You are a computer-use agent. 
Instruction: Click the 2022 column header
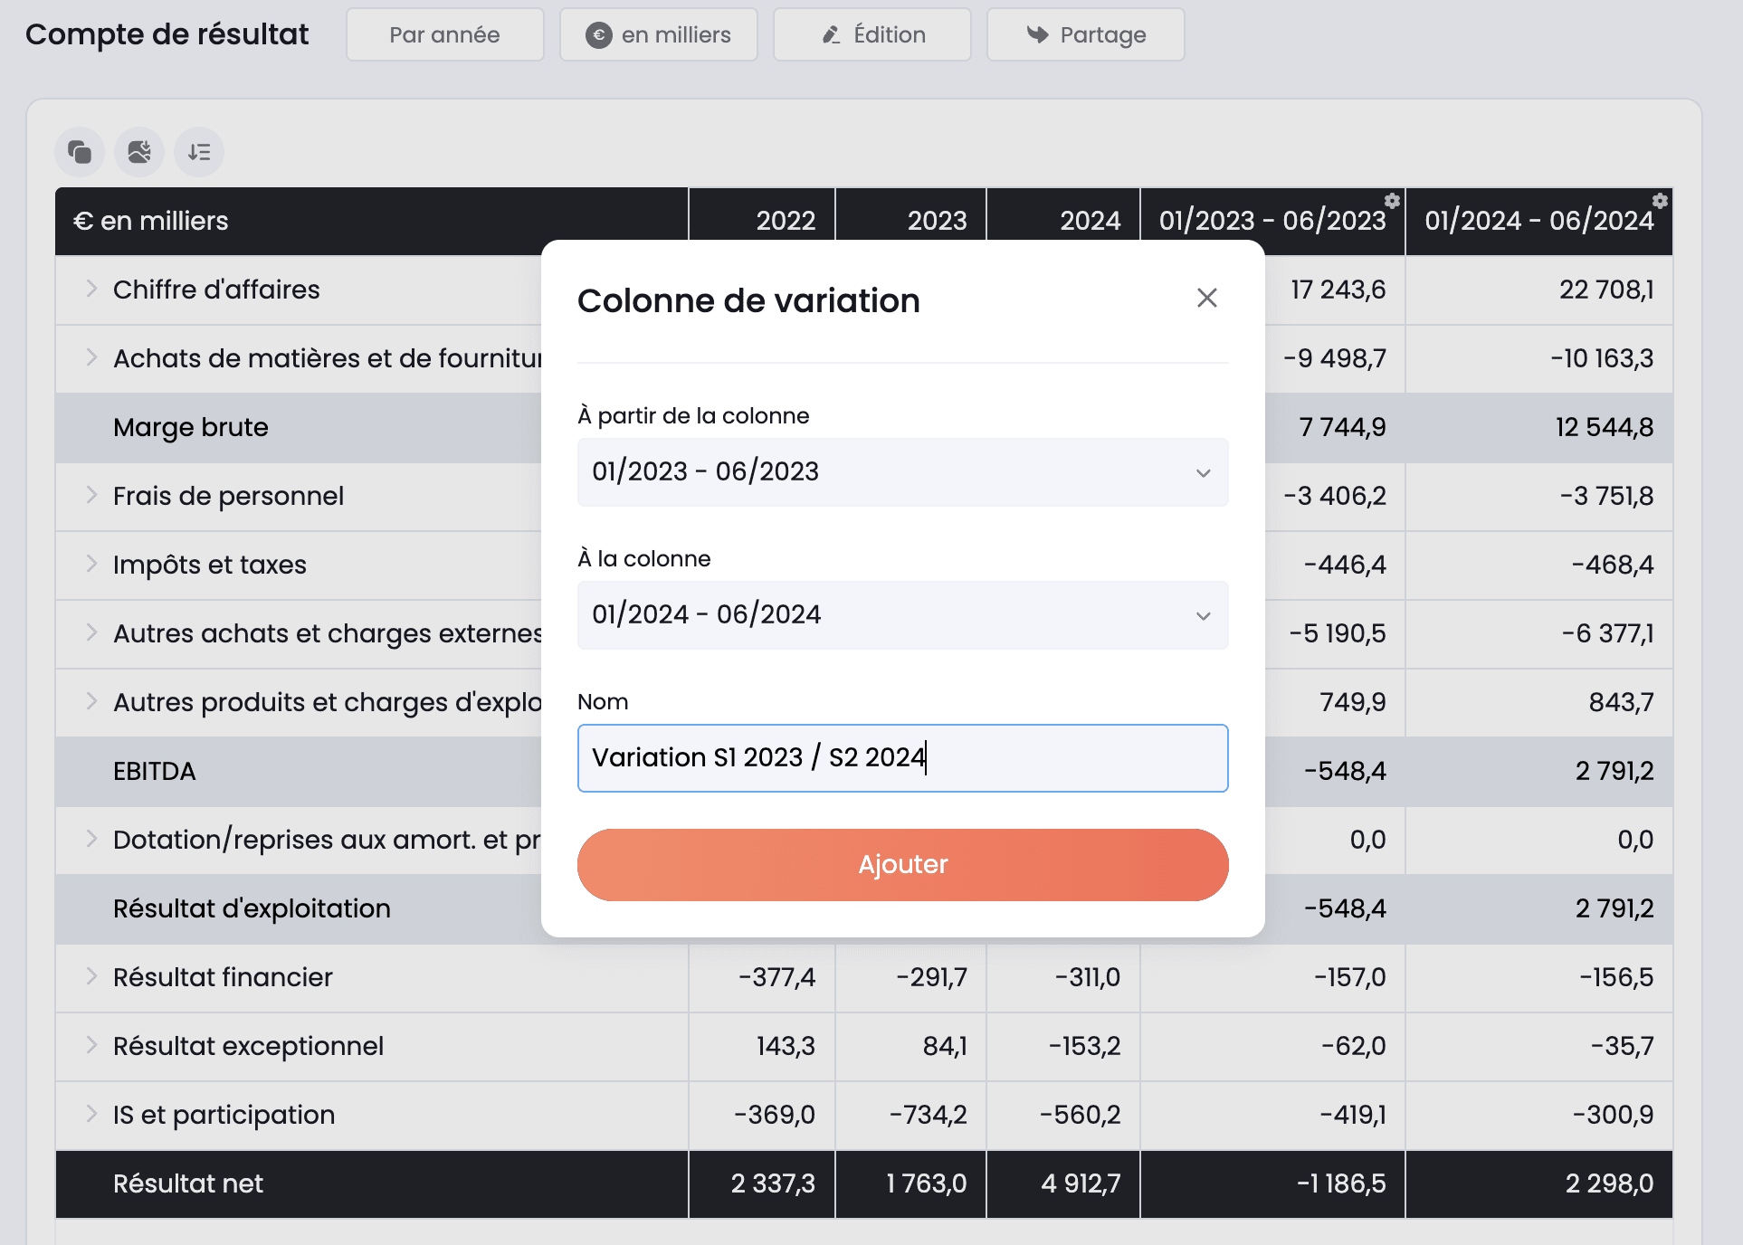(x=786, y=221)
